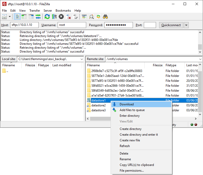Click the Quickconnect button
The image size is (203, 175).
(x=171, y=25)
